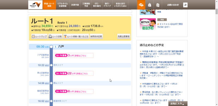Screen dimensions: 218x106
Task: Click the S start marker icon
Action: pyautogui.click(x=56, y=47)
